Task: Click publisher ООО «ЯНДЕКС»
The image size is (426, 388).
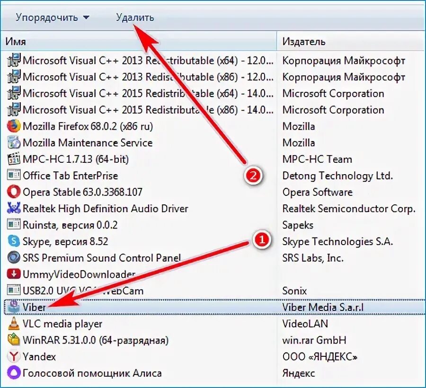Action: 320,356
